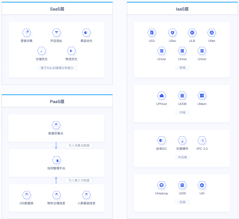Screen dimensions: 239x219
Task: Click the 中后端 group label
Action: tap(182, 157)
